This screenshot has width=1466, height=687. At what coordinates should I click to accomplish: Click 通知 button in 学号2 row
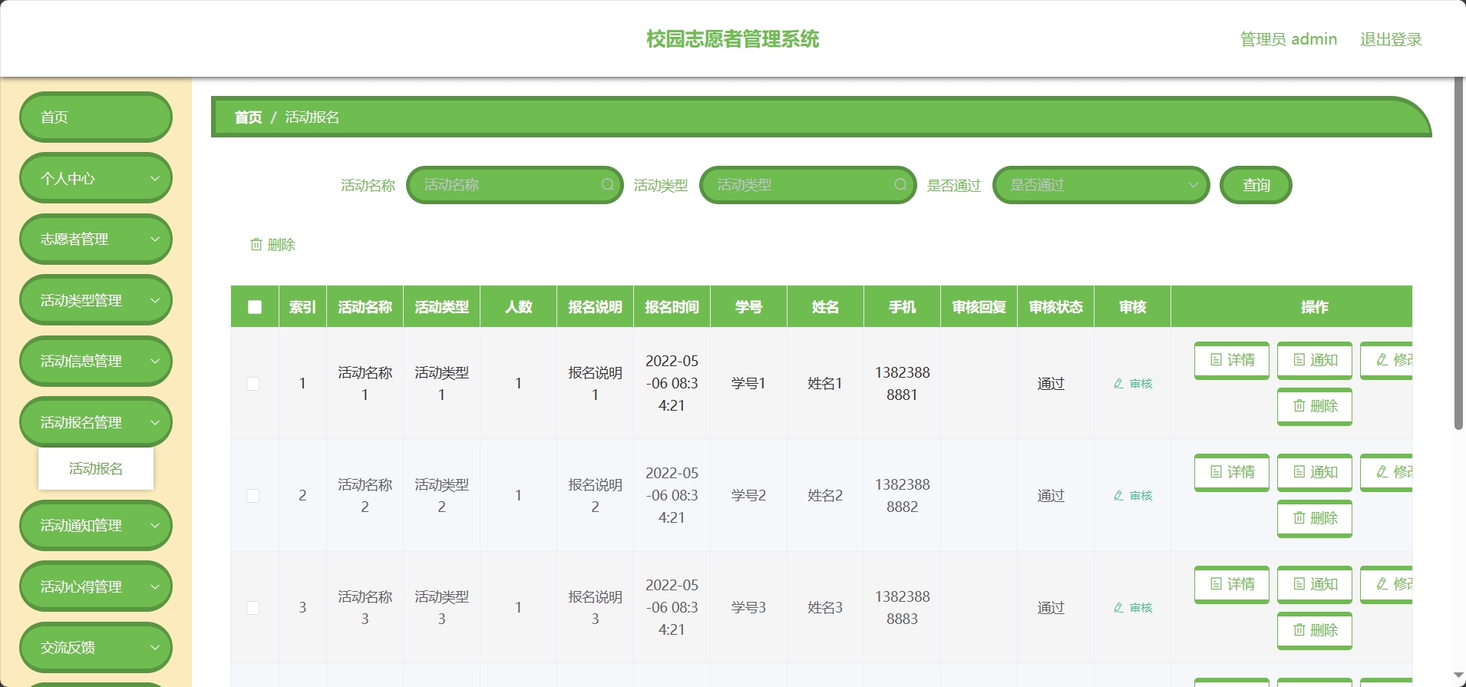coord(1315,472)
